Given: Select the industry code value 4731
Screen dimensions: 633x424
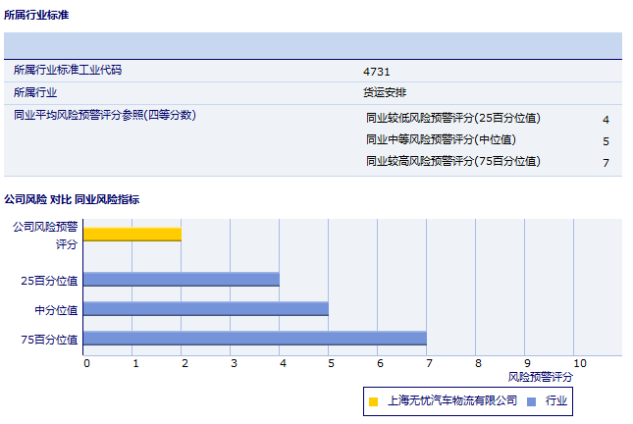Looking at the screenshot, I should [377, 72].
